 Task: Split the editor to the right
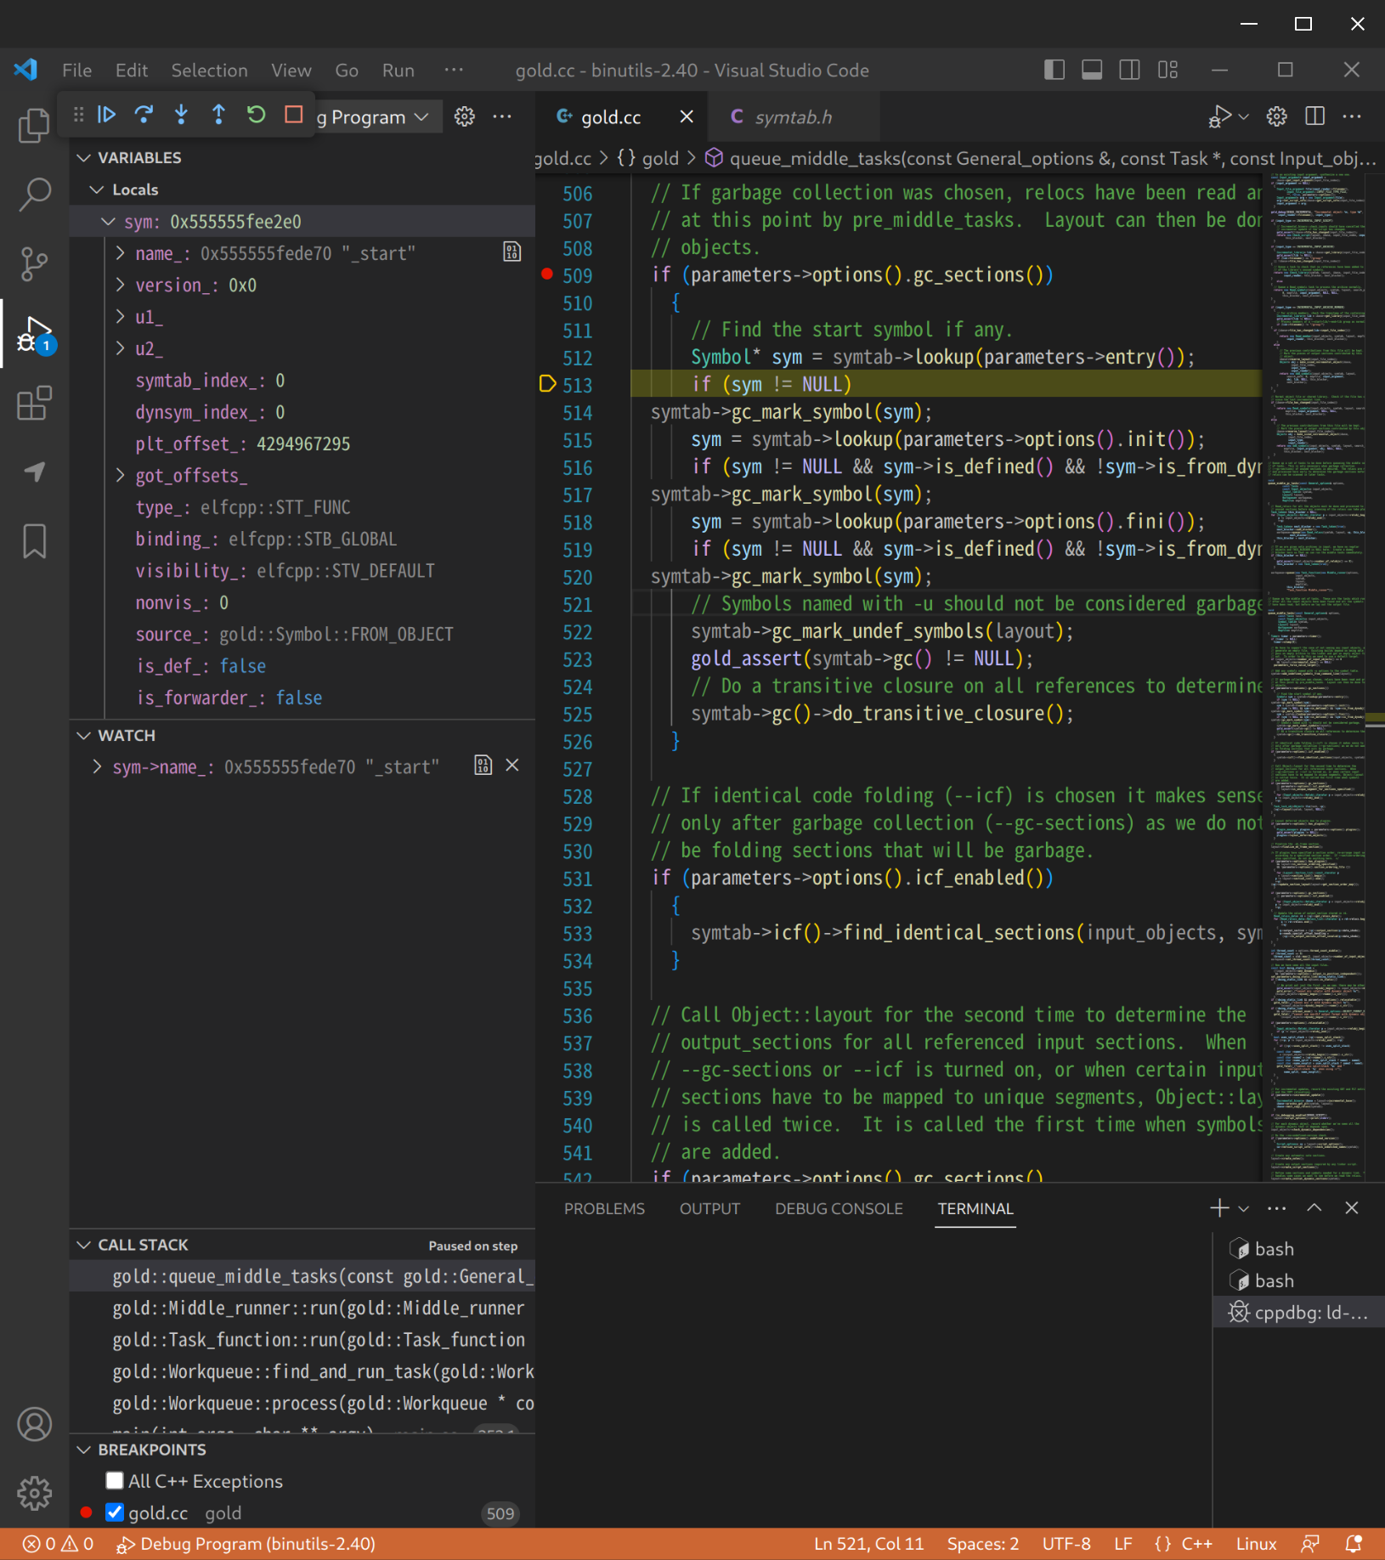click(x=1314, y=116)
